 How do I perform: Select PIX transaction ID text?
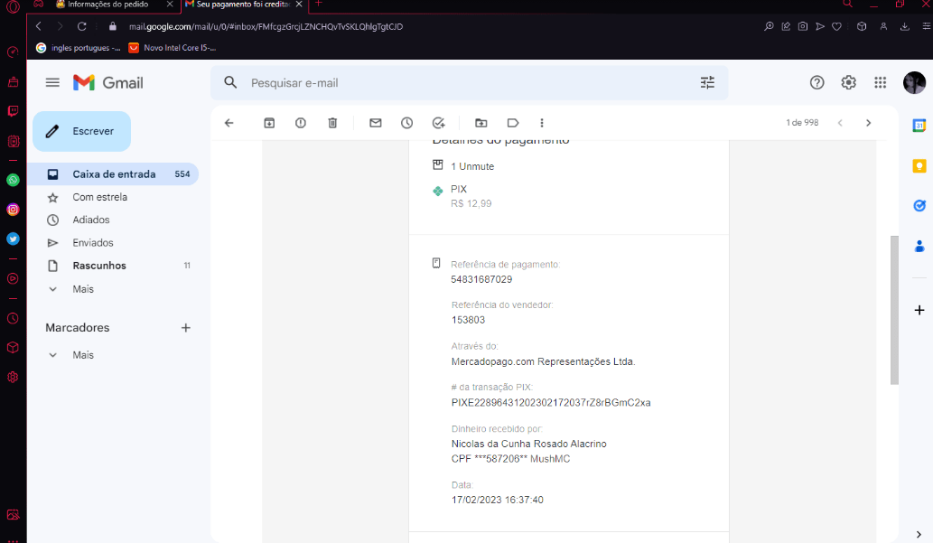click(551, 402)
